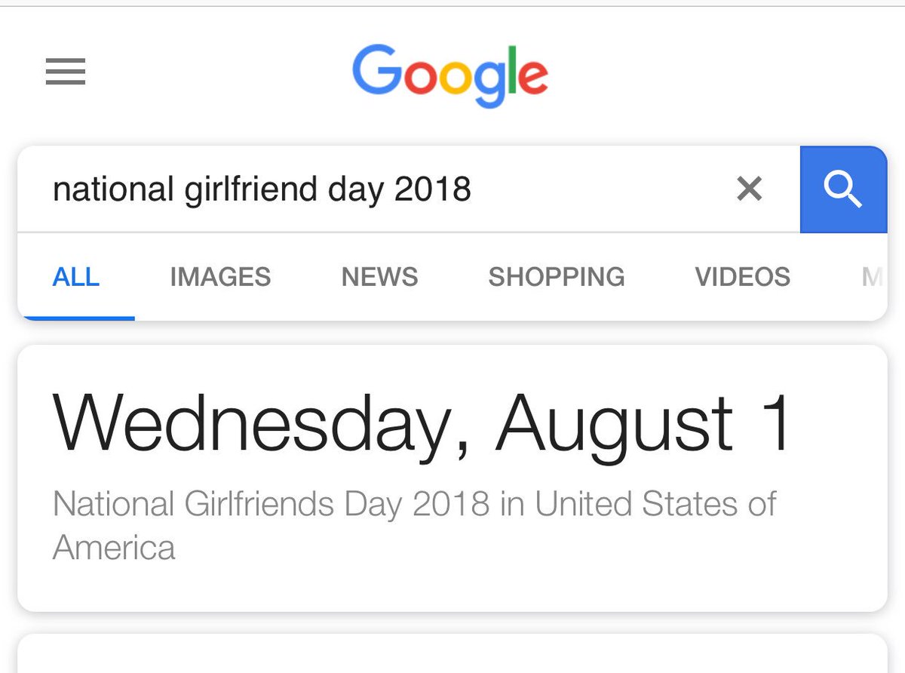Show the VIDEOS tab results

point(743,277)
